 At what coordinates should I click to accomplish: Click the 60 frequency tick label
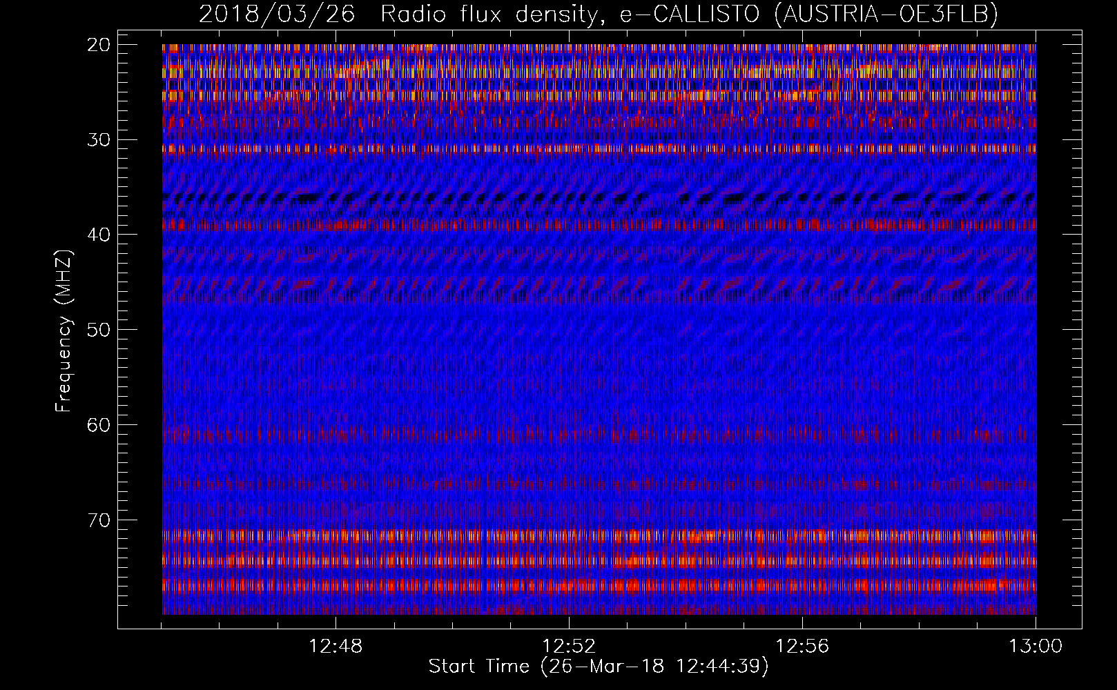(99, 424)
